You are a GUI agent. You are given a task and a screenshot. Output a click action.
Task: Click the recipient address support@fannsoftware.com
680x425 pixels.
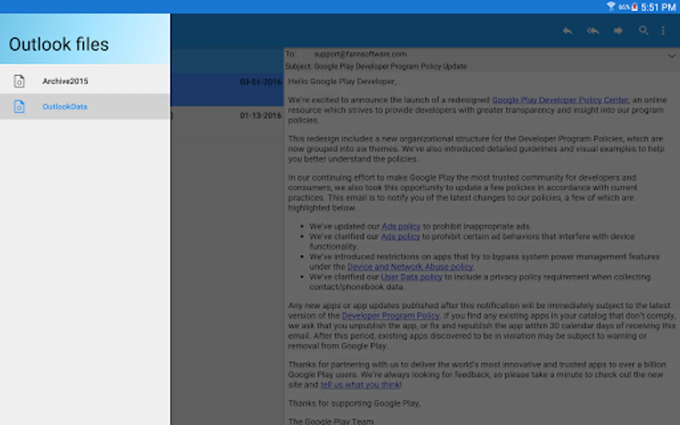pos(360,54)
